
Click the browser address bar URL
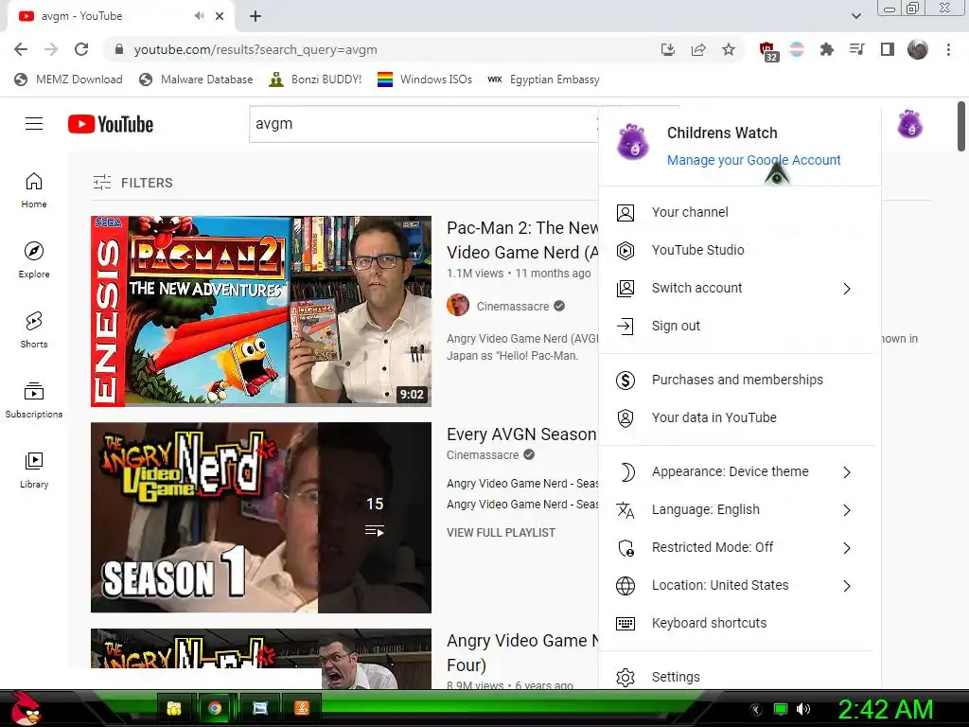click(x=255, y=49)
